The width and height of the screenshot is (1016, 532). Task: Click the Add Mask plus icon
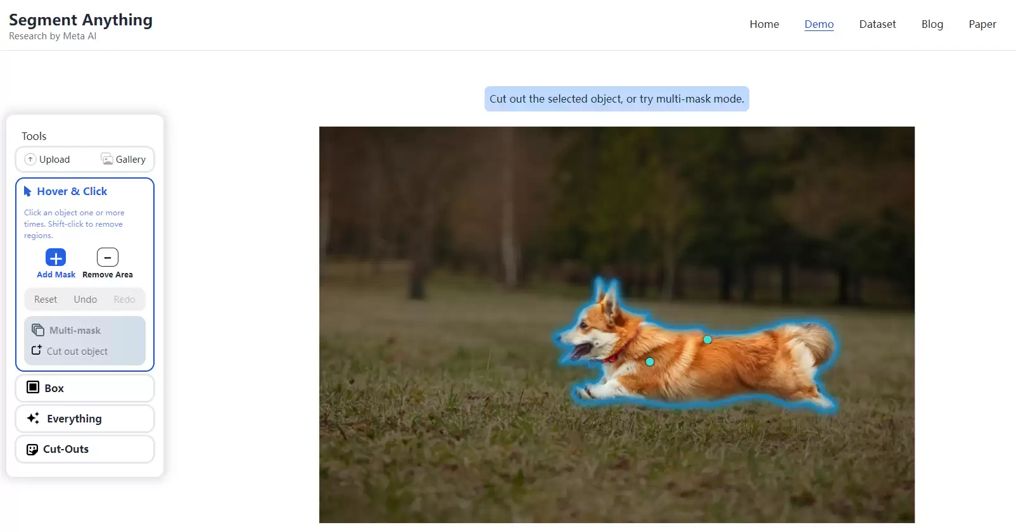pyautogui.click(x=56, y=257)
